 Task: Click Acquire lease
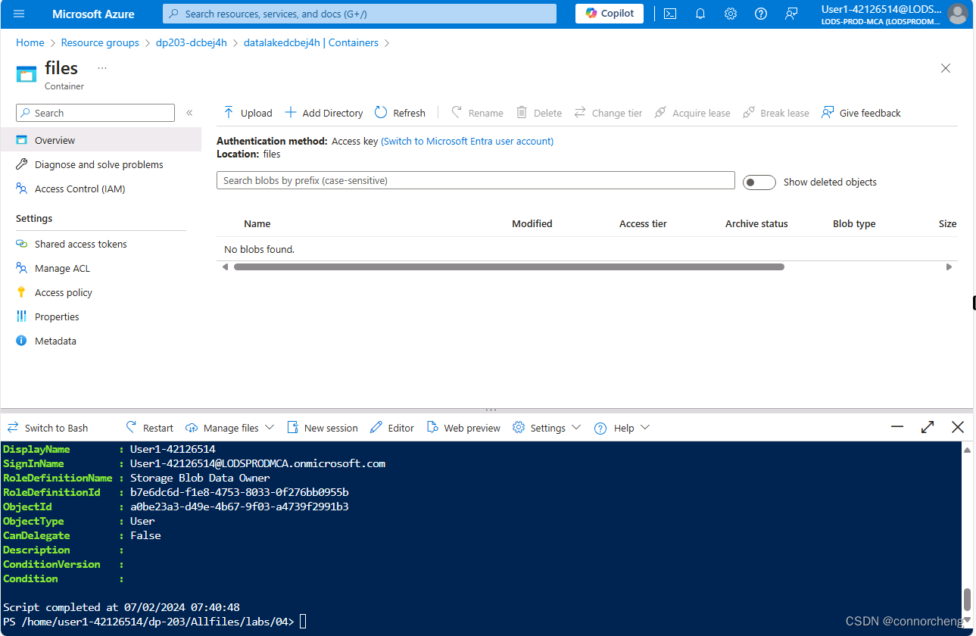(692, 113)
